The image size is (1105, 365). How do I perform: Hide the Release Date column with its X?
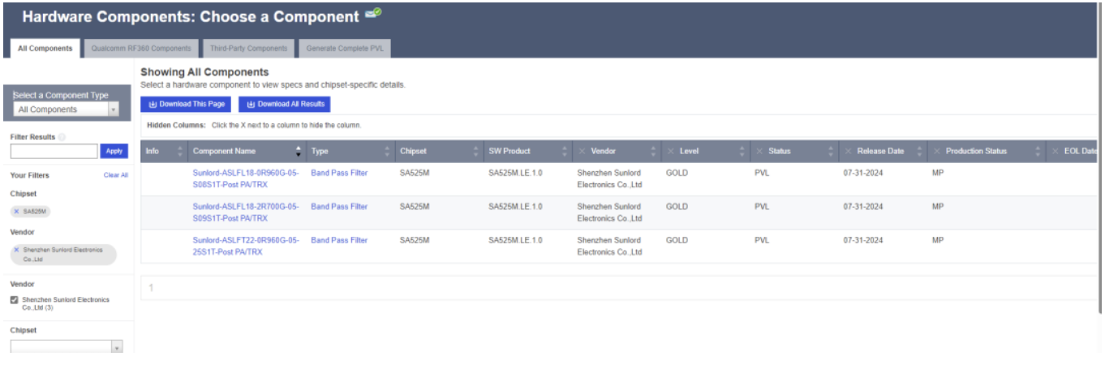point(848,152)
